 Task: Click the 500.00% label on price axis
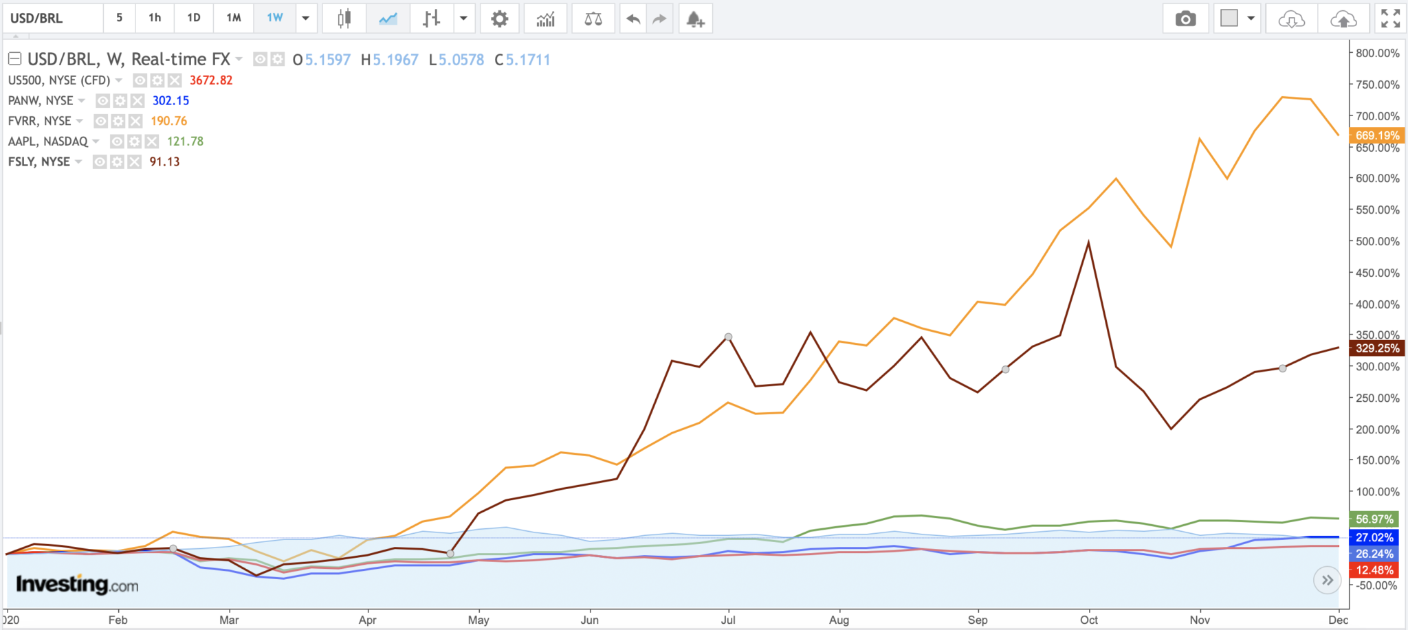1377,241
